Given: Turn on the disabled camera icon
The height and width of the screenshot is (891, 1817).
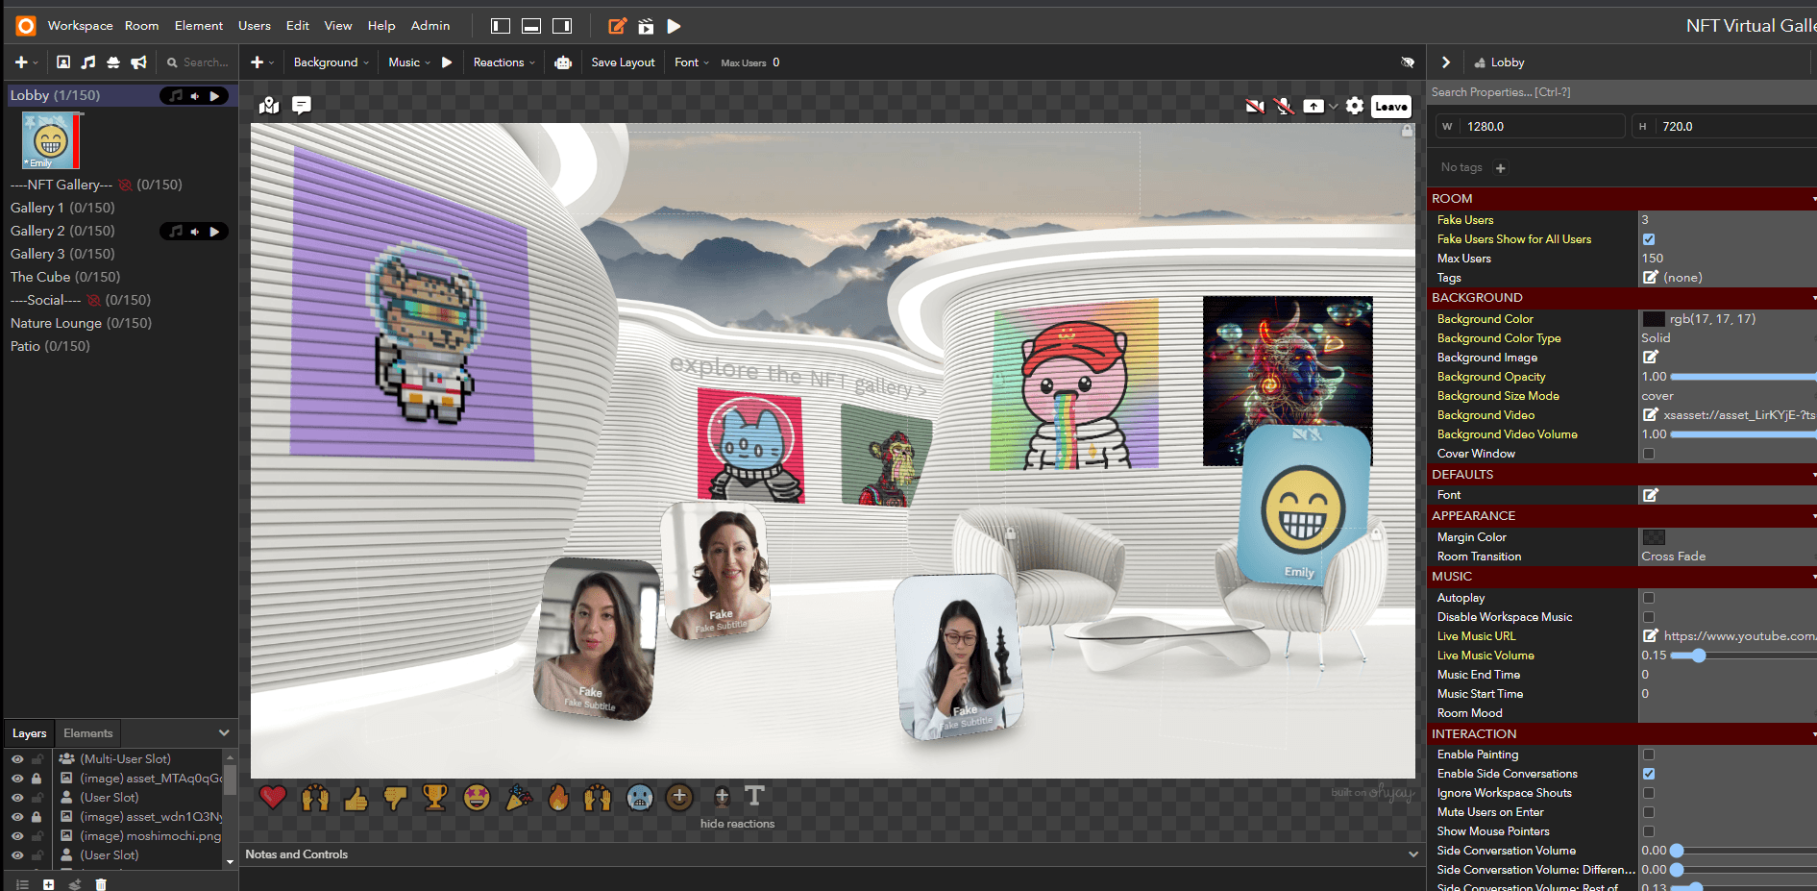Looking at the screenshot, I should [1255, 106].
